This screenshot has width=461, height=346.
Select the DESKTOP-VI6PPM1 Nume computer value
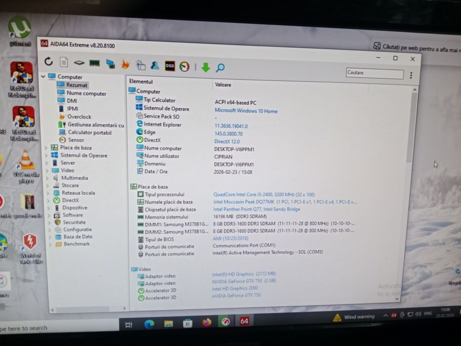(234, 149)
